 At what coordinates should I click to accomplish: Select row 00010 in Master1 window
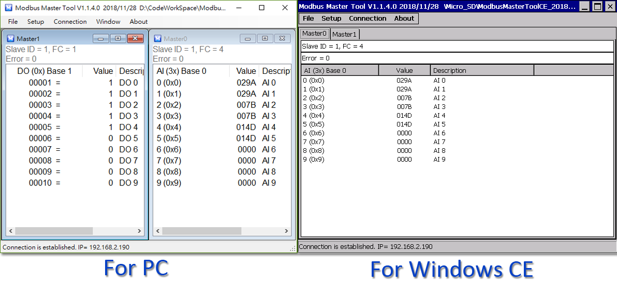coord(75,183)
